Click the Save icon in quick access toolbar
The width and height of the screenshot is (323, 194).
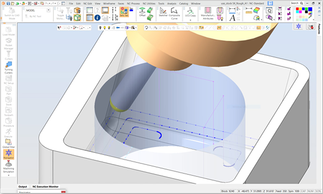(x=8, y=3)
